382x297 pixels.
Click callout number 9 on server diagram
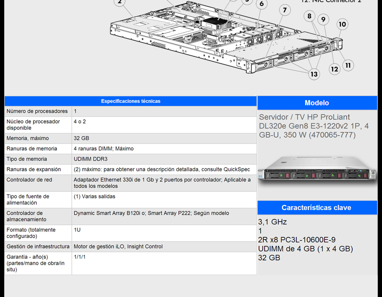point(323,20)
